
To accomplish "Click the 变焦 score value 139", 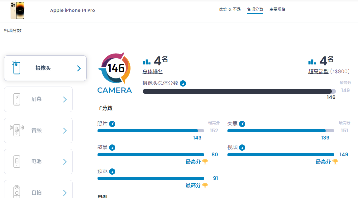I will (x=325, y=138).
